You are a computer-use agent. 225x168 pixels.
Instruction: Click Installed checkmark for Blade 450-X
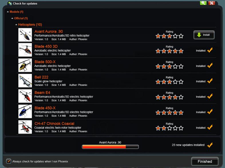[210, 111]
